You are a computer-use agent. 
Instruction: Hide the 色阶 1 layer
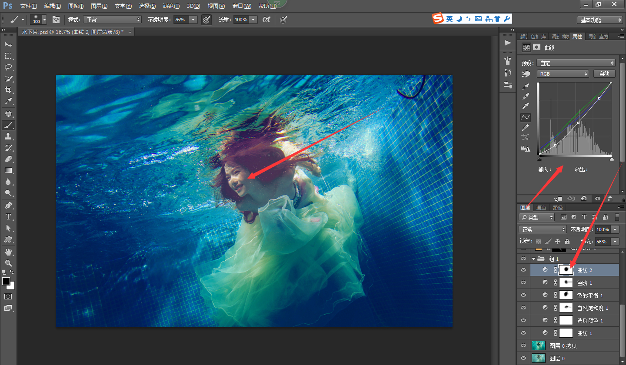tap(523, 283)
